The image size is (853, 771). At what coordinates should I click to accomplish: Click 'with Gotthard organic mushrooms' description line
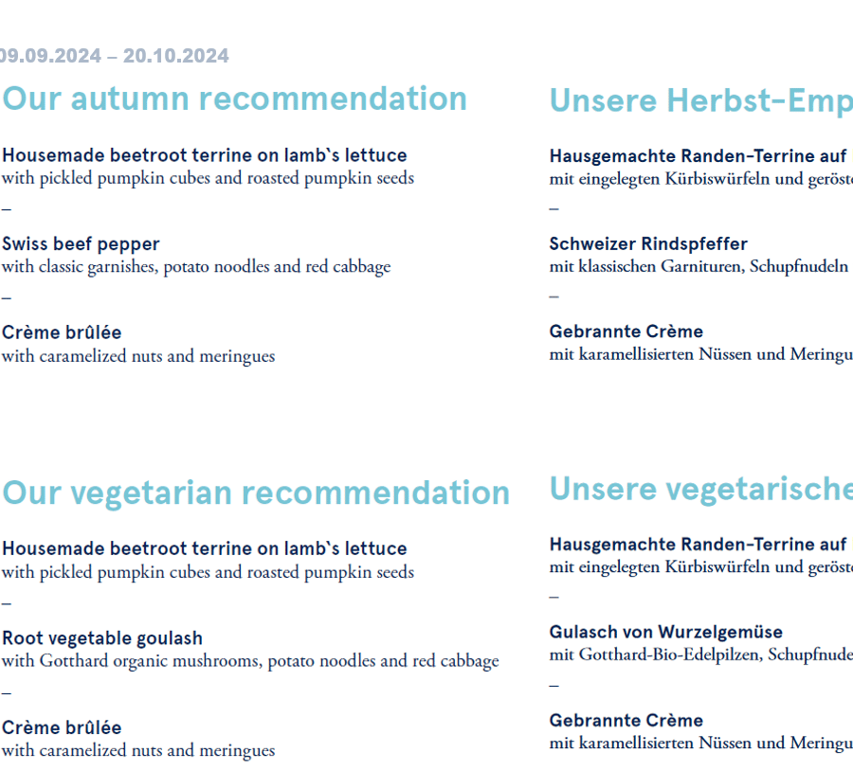[x=250, y=661]
